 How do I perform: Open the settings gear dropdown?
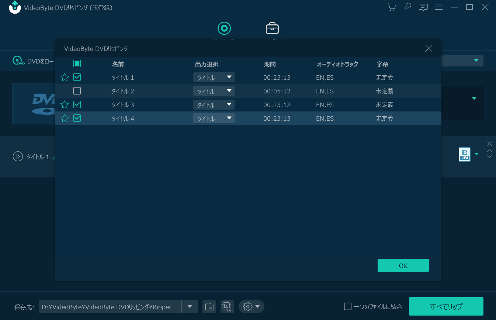(252, 306)
